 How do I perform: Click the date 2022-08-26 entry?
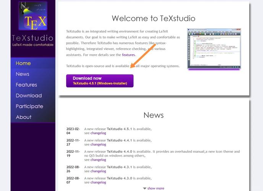tap(73, 169)
